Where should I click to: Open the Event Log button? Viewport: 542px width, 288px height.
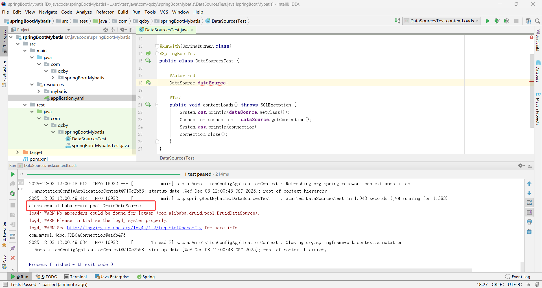[x=518, y=277]
